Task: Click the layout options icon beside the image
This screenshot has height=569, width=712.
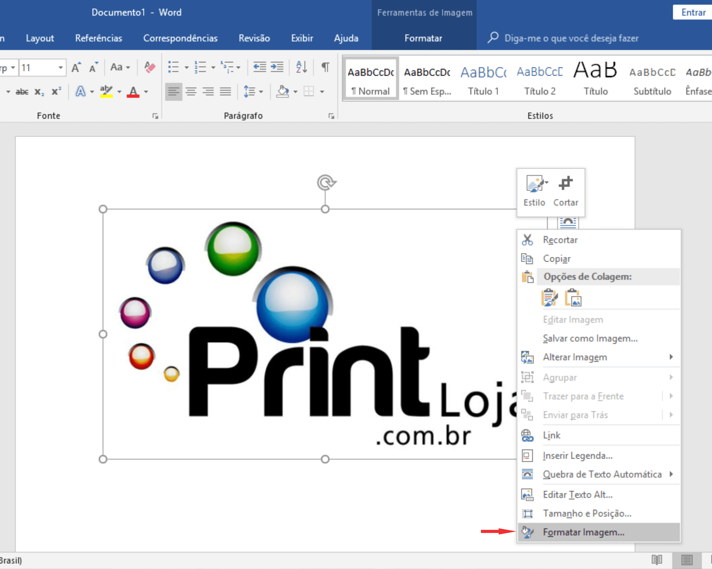Action: (x=568, y=223)
